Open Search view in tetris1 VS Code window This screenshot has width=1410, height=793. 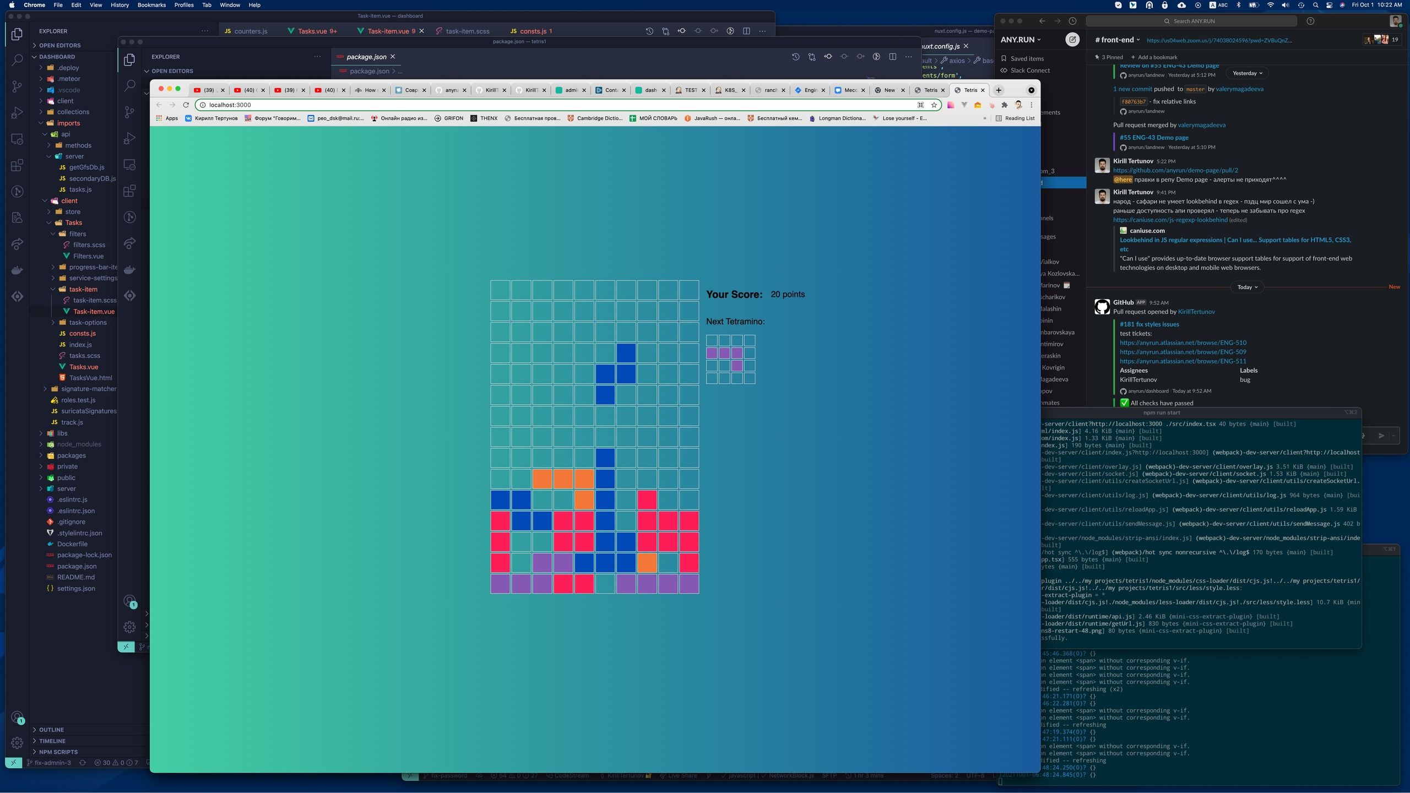[x=129, y=85]
